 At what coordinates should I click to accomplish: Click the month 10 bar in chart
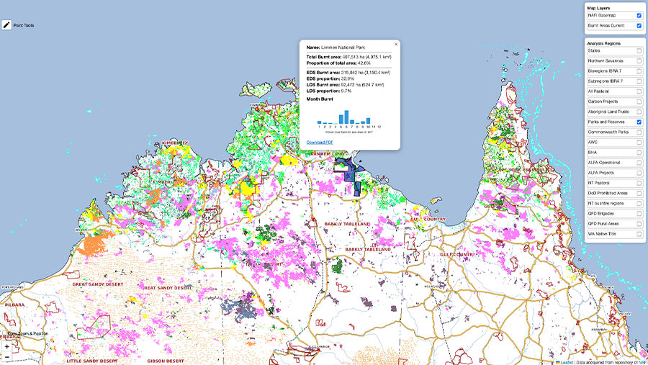pyautogui.click(x=367, y=121)
